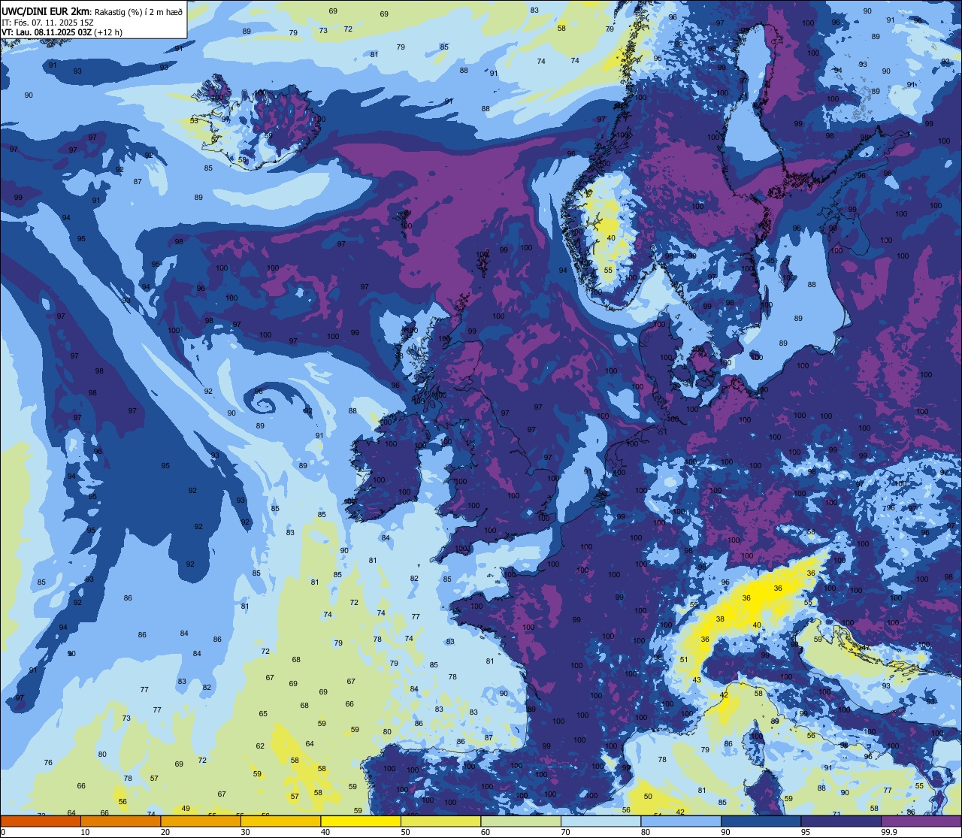Click the 20–30% light orange legend swatch
This screenshot has width=962, height=838.
[201, 821]
